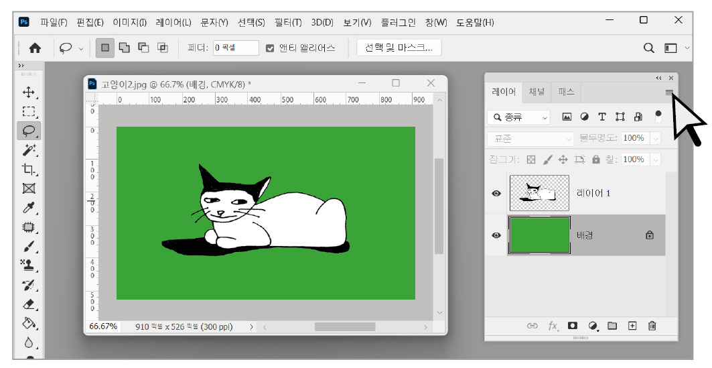Viewport: 712px width, 368px height.
Task: Select the Brush tool
Action: tap(29, 246)
